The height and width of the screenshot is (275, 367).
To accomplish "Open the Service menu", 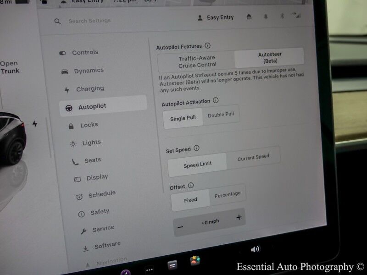I will pyautogui.click(x=97, y=230).
